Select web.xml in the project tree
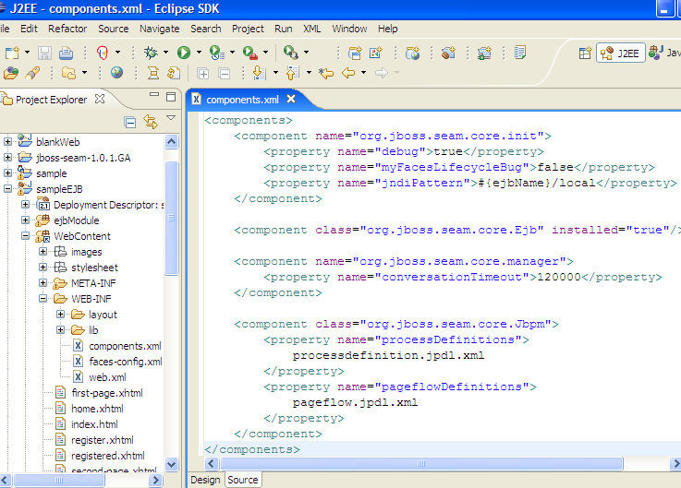681x488 pixels. pyautogui.click(x=107, y=377)
